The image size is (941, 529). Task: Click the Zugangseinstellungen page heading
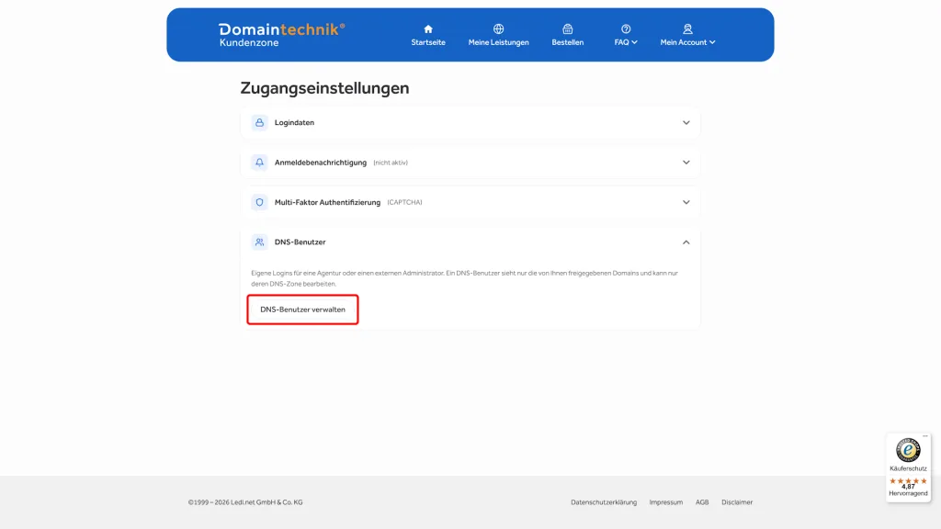click(324, 88)
